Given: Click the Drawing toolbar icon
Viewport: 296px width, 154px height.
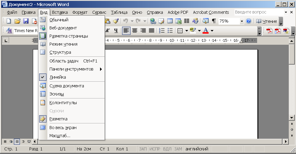Looking at the screenshot, I should point(195,21).
